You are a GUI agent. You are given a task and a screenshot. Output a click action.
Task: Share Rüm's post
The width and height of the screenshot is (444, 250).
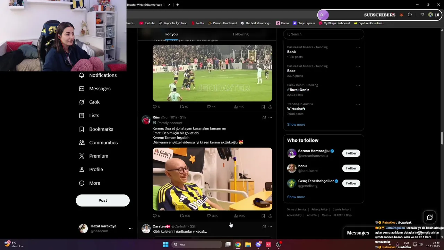[270, 216]
